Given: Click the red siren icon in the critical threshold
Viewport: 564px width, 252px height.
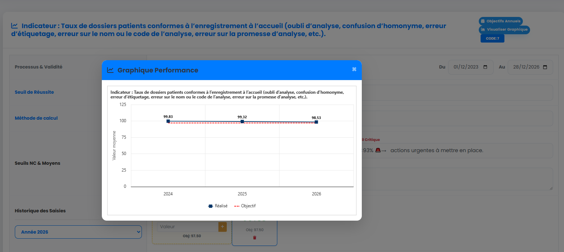Looking at the screenshot, I should tap(378, 150).
